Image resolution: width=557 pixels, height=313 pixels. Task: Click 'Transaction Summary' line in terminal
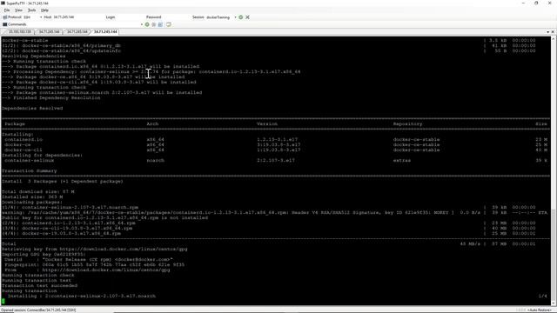30,170
